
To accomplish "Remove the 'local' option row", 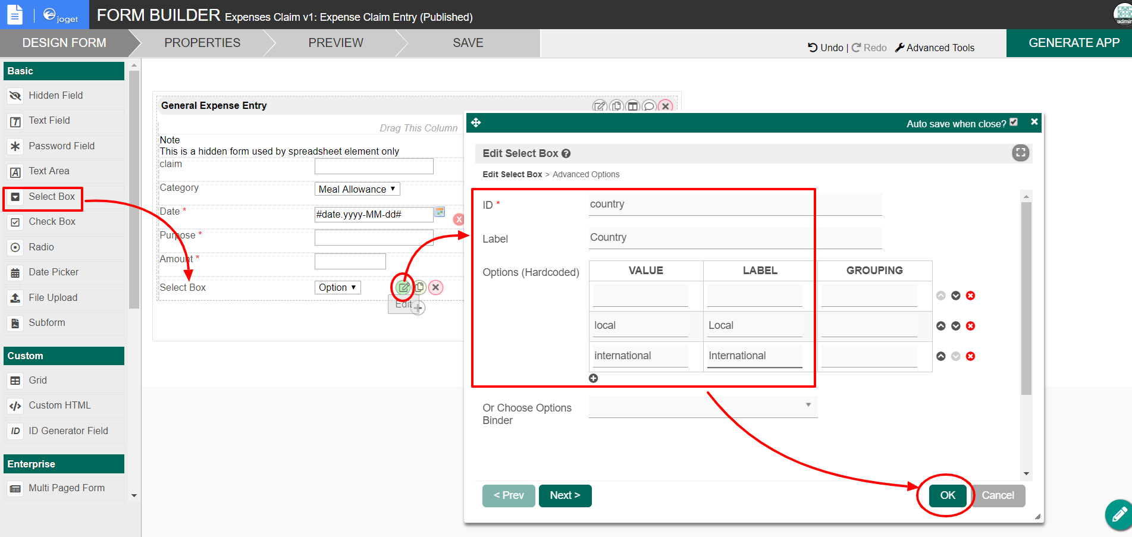I will [x=970, y=326].
